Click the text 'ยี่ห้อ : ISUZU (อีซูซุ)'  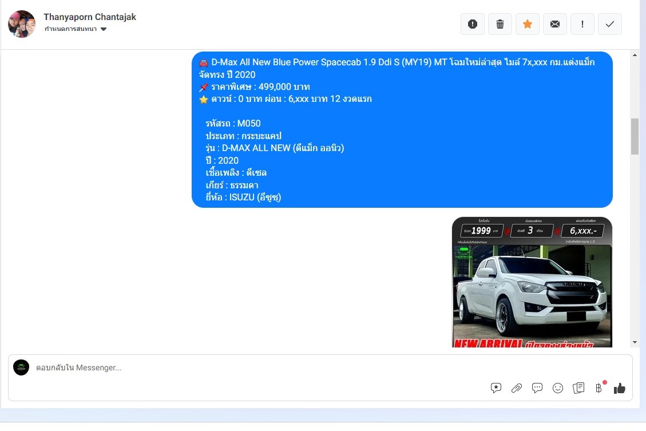243,197
